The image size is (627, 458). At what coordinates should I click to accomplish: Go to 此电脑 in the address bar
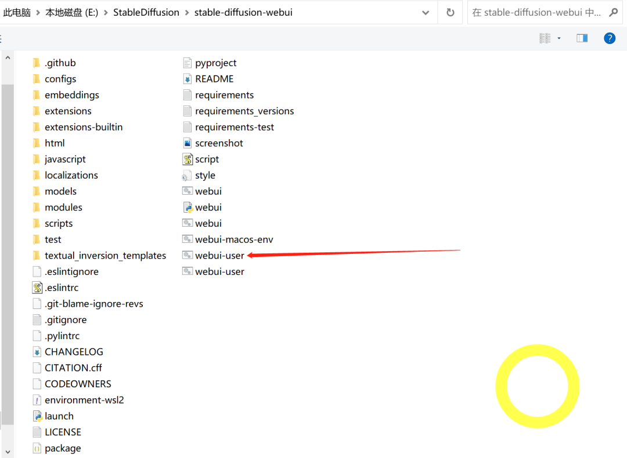click(x=17, y=12)
